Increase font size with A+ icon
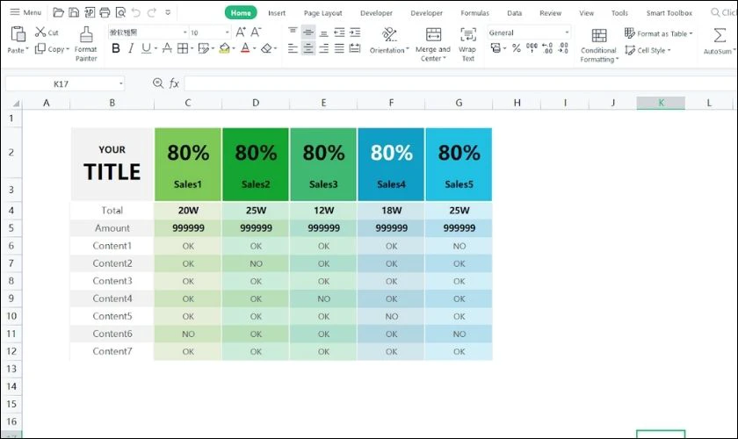Viewport: 738px width, 439px height. pyautogui.click(x=241, y=32)
